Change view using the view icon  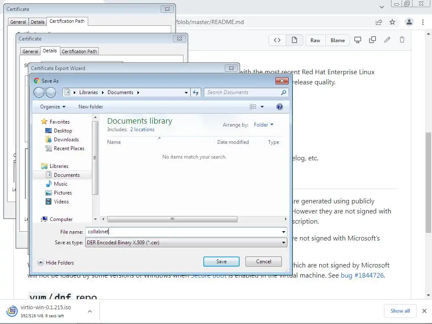[253, 107]
